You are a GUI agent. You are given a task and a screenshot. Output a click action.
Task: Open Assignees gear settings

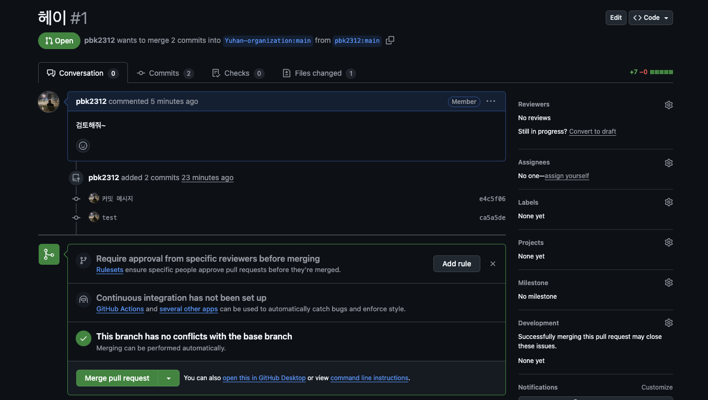pyautogui.click(x=669, y=163)
